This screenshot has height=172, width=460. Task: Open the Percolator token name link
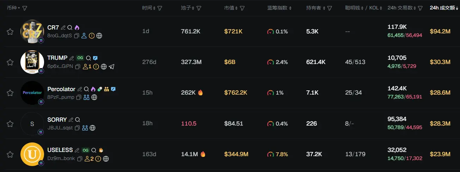pyautogui.click(x=61, y=89)
